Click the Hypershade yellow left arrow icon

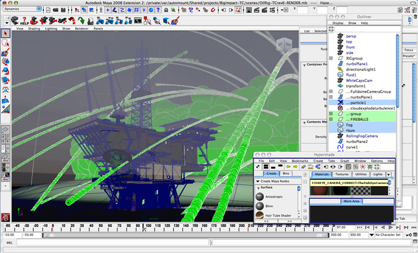click(288, 167)
